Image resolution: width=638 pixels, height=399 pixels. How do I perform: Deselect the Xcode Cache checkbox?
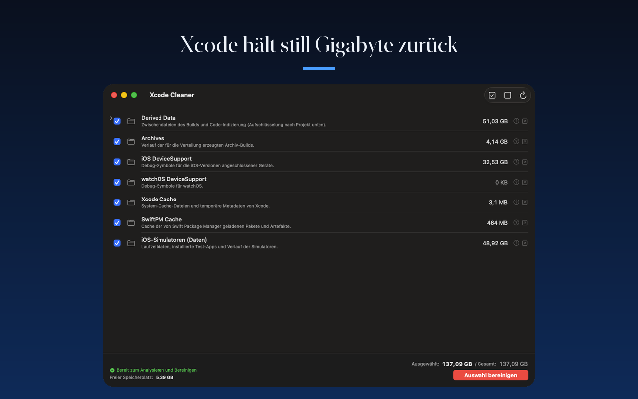[x=117, y=202]
